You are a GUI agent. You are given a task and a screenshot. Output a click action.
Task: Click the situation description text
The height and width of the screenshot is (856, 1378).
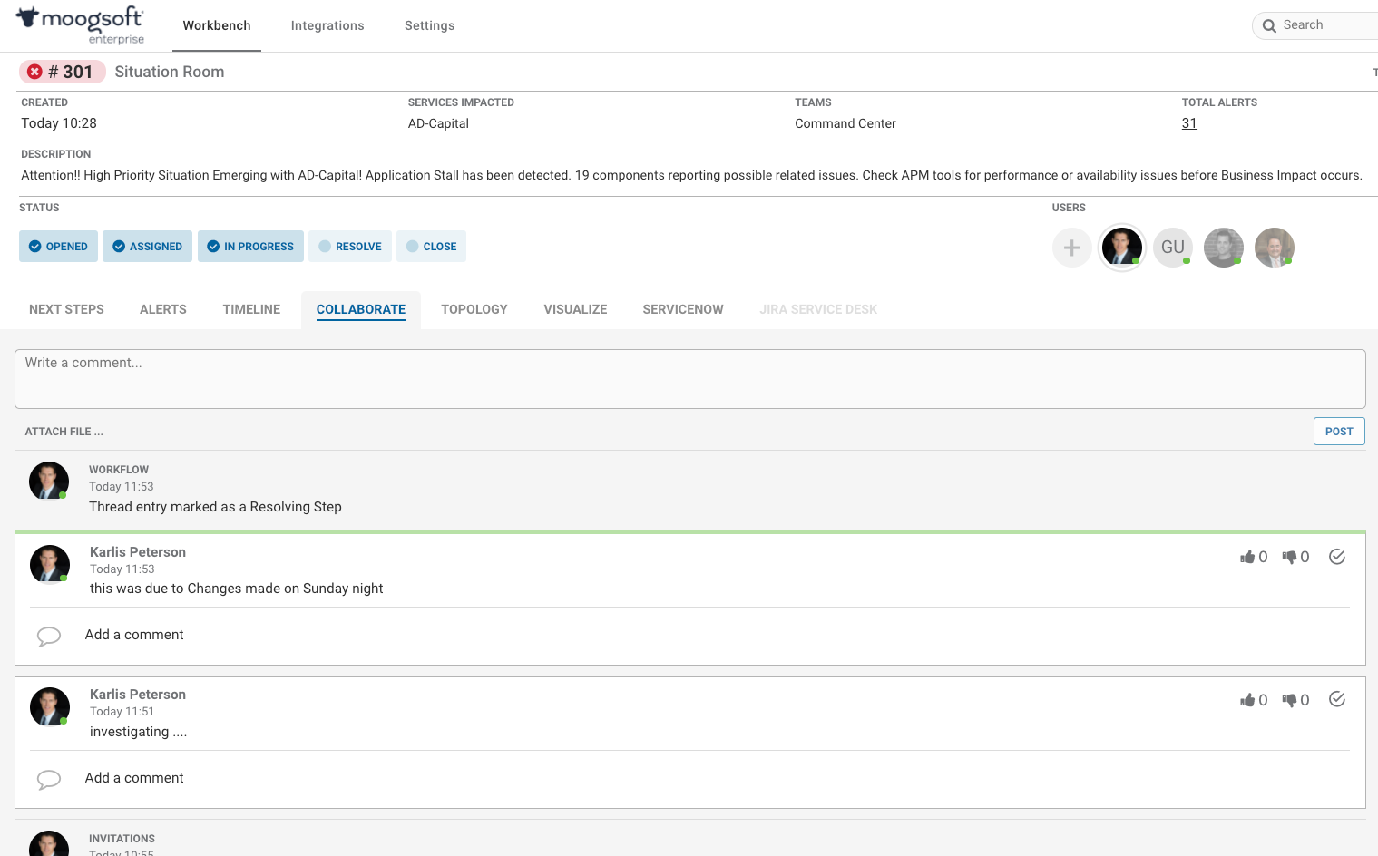(691, 175)
